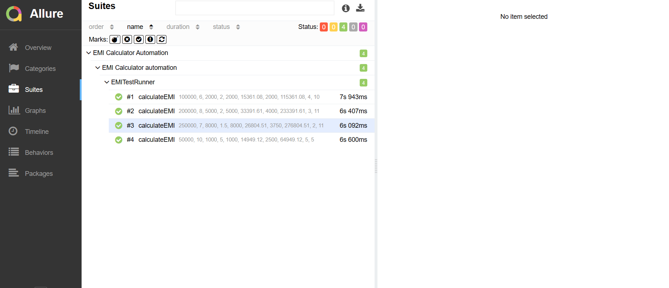Click the lines icon beside Packages
Screen dimensions: 669x288
tap(14, 173)
